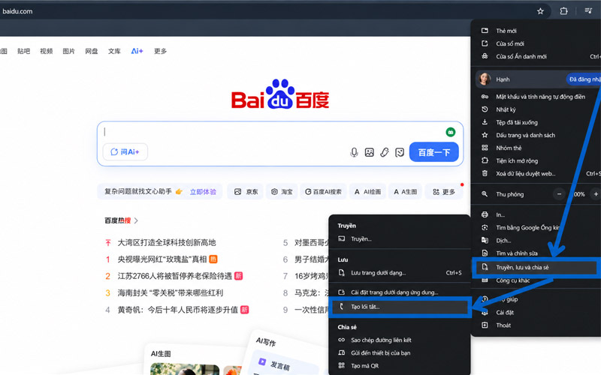Image resolution: width=601 pixels, height=375 pixels.
Task: Open the 图片 navigation link
Action: pyautogui.click(x=69, y=51)
